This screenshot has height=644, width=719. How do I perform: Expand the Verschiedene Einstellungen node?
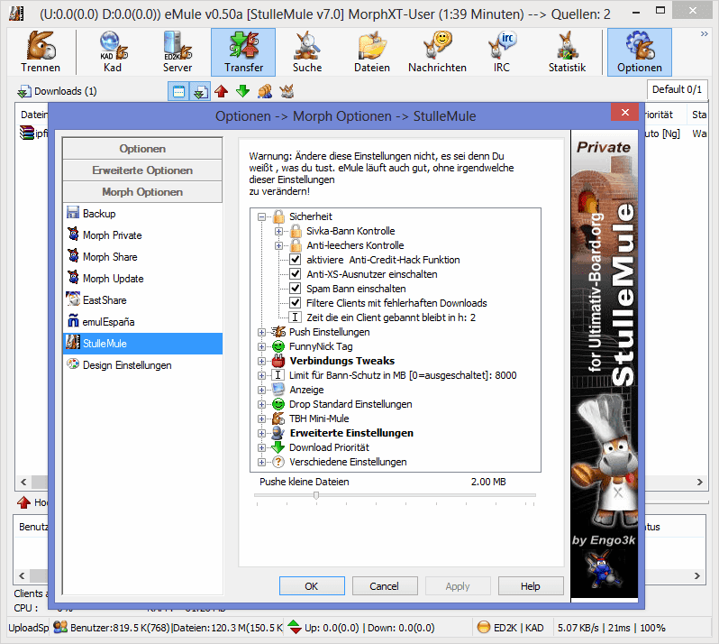click(x=261, y=462)
